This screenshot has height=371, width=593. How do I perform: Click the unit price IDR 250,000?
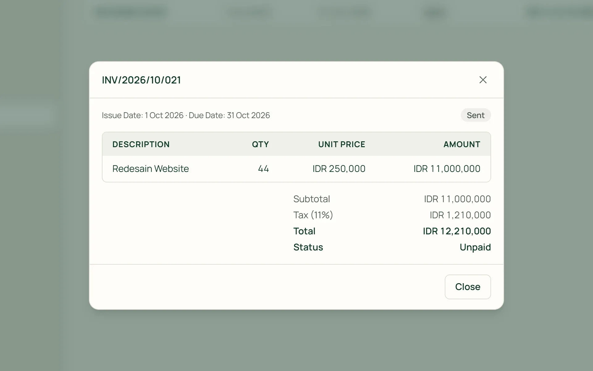click(x=339, y=168)
